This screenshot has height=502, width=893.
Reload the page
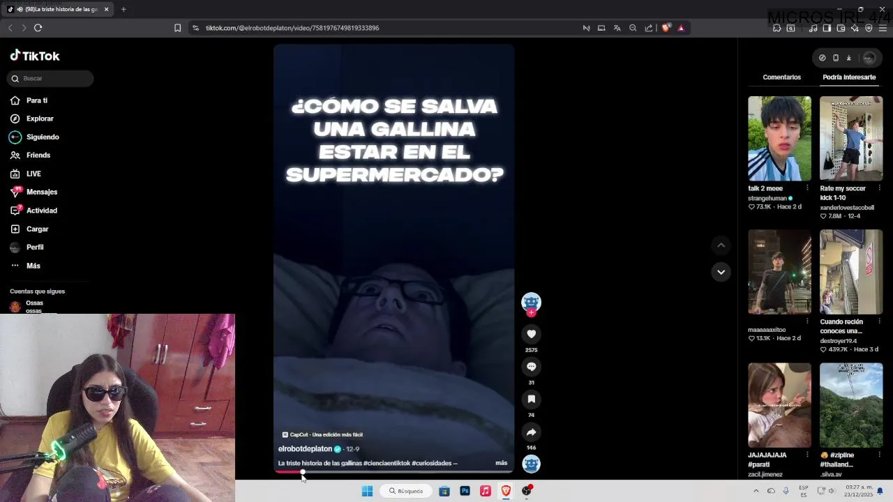[38, 28]
